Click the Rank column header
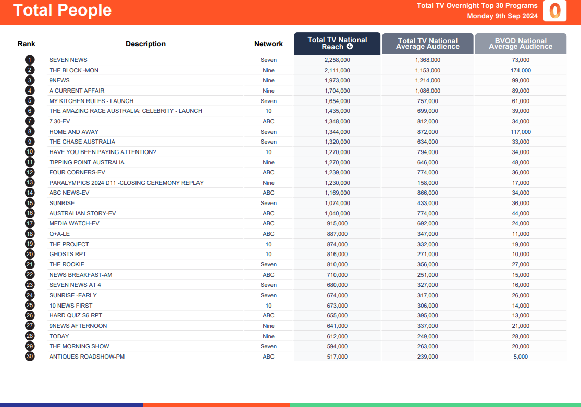This screenshot has height=407, width=581. click(26, 44)
